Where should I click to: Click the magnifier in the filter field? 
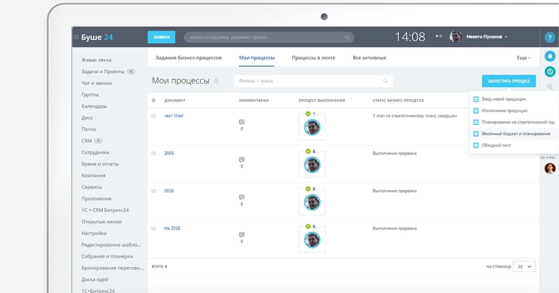tap(385, 81)
